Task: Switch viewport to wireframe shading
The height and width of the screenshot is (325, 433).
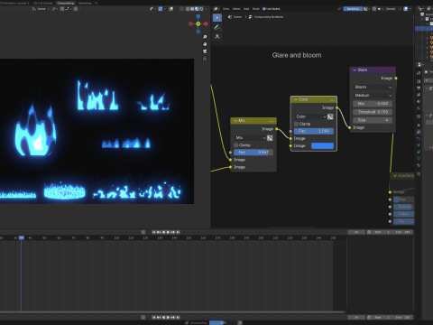Action: click(188, 9)
